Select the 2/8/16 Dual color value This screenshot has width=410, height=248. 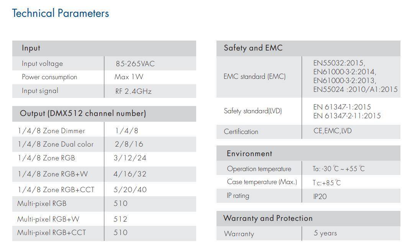tap(128, 144)
